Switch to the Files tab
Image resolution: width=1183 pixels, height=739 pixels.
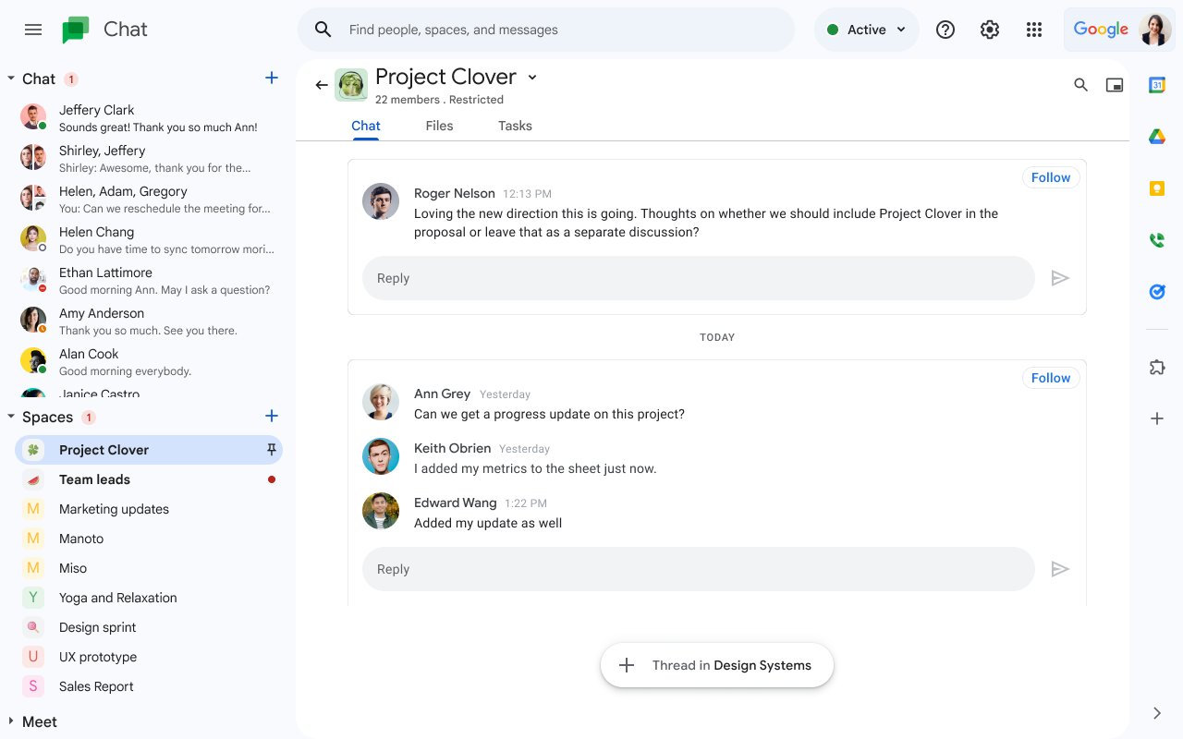(x=439, y=126)
